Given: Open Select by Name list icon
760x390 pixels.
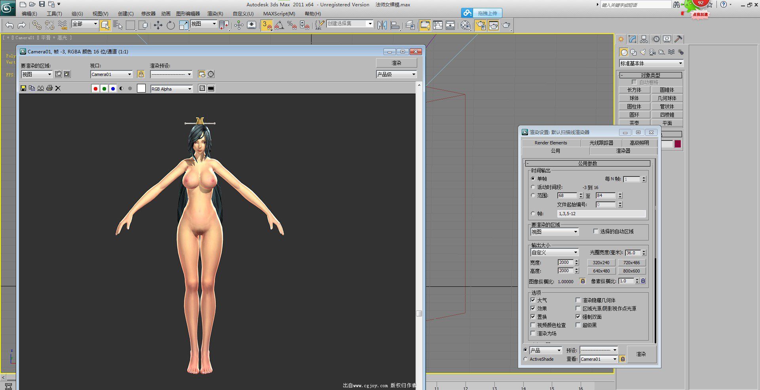Looking at the screenshot, I should (118, 25).
